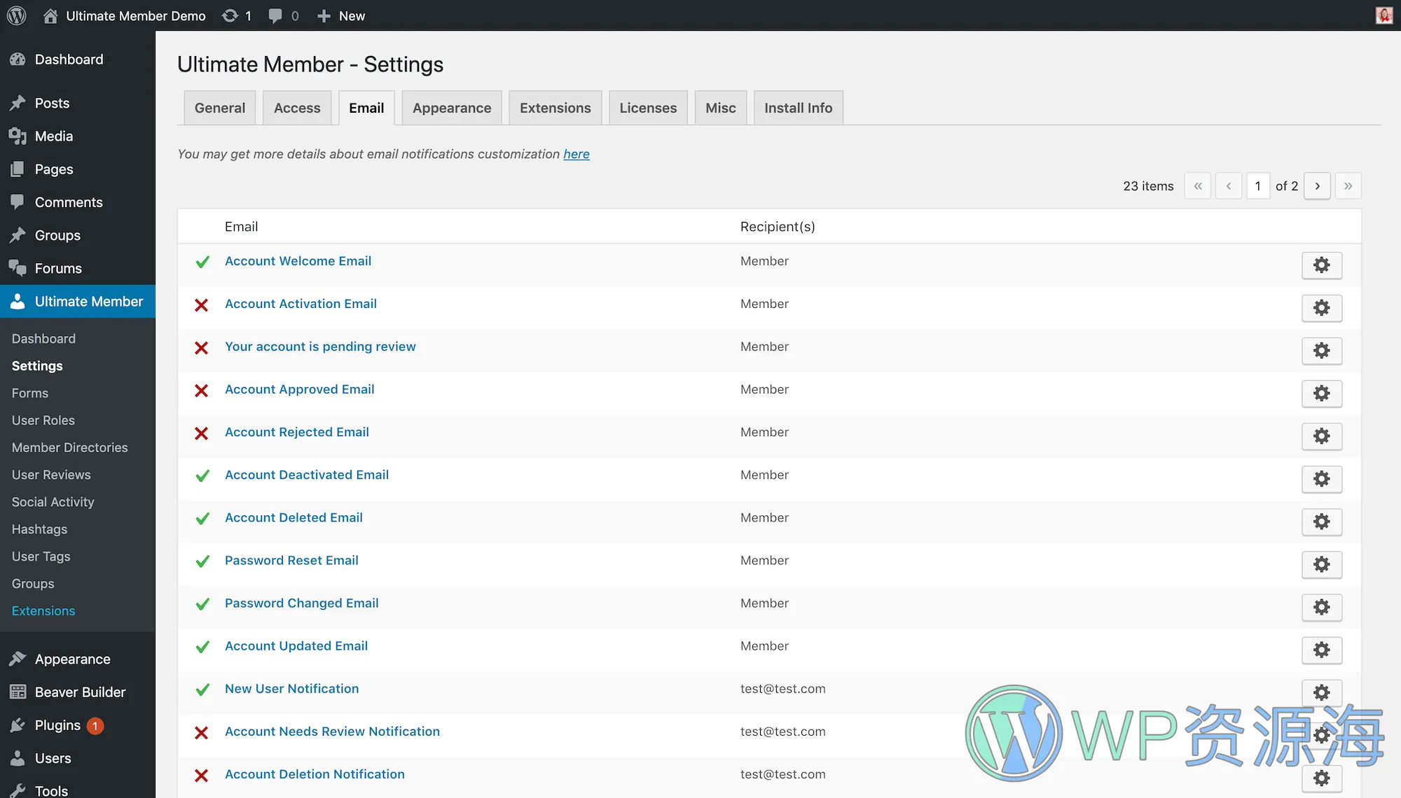
Task: Open Member Directories in sidebar submenu
Action: point(69,447)
